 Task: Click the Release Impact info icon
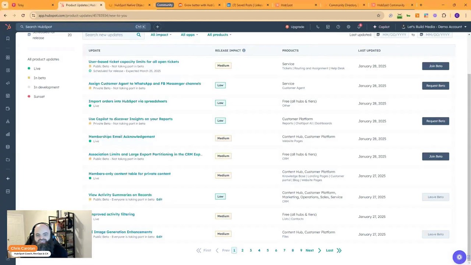244,50
